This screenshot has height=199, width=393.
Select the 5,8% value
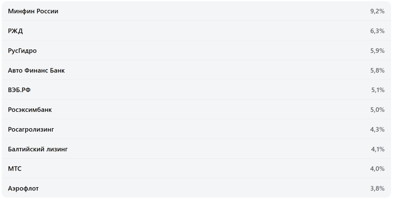pyautogui.click(x=377, y=71)
